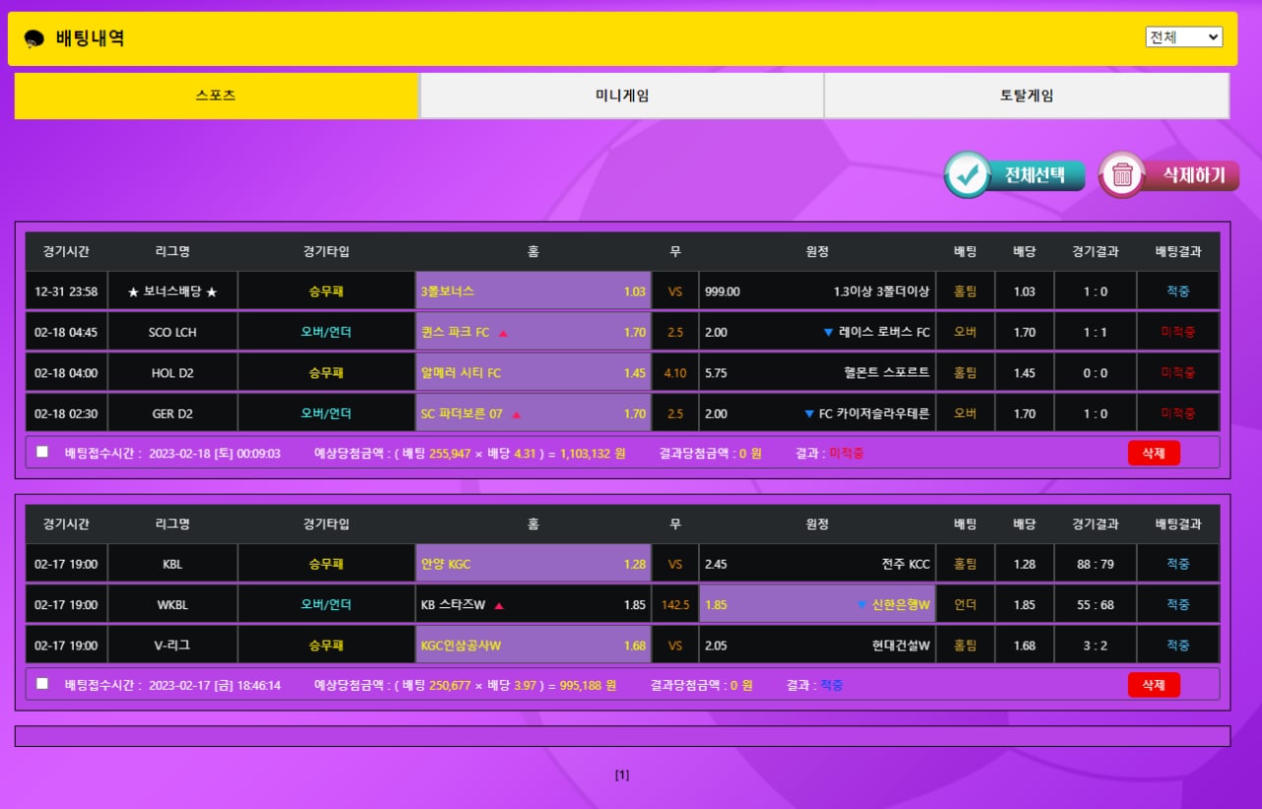The width and height of the screenshot is (1262, 809).
Task: Click red up arrow next to 퀸스 파크 FC
Action: point(503,333)
